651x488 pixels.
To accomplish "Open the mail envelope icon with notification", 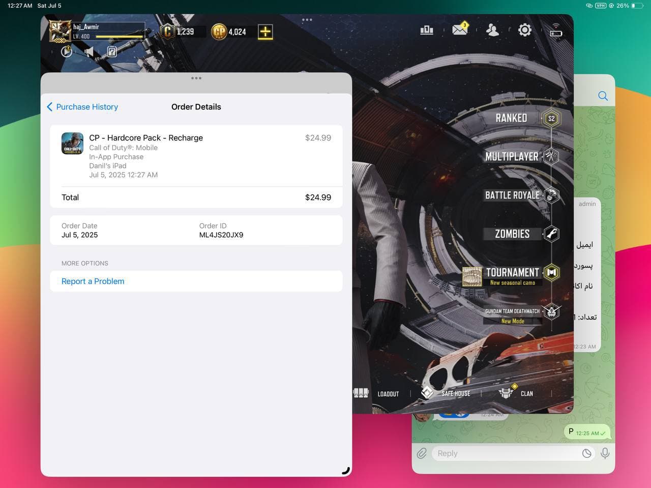I will pyautogui.click(x=460, y=30).
